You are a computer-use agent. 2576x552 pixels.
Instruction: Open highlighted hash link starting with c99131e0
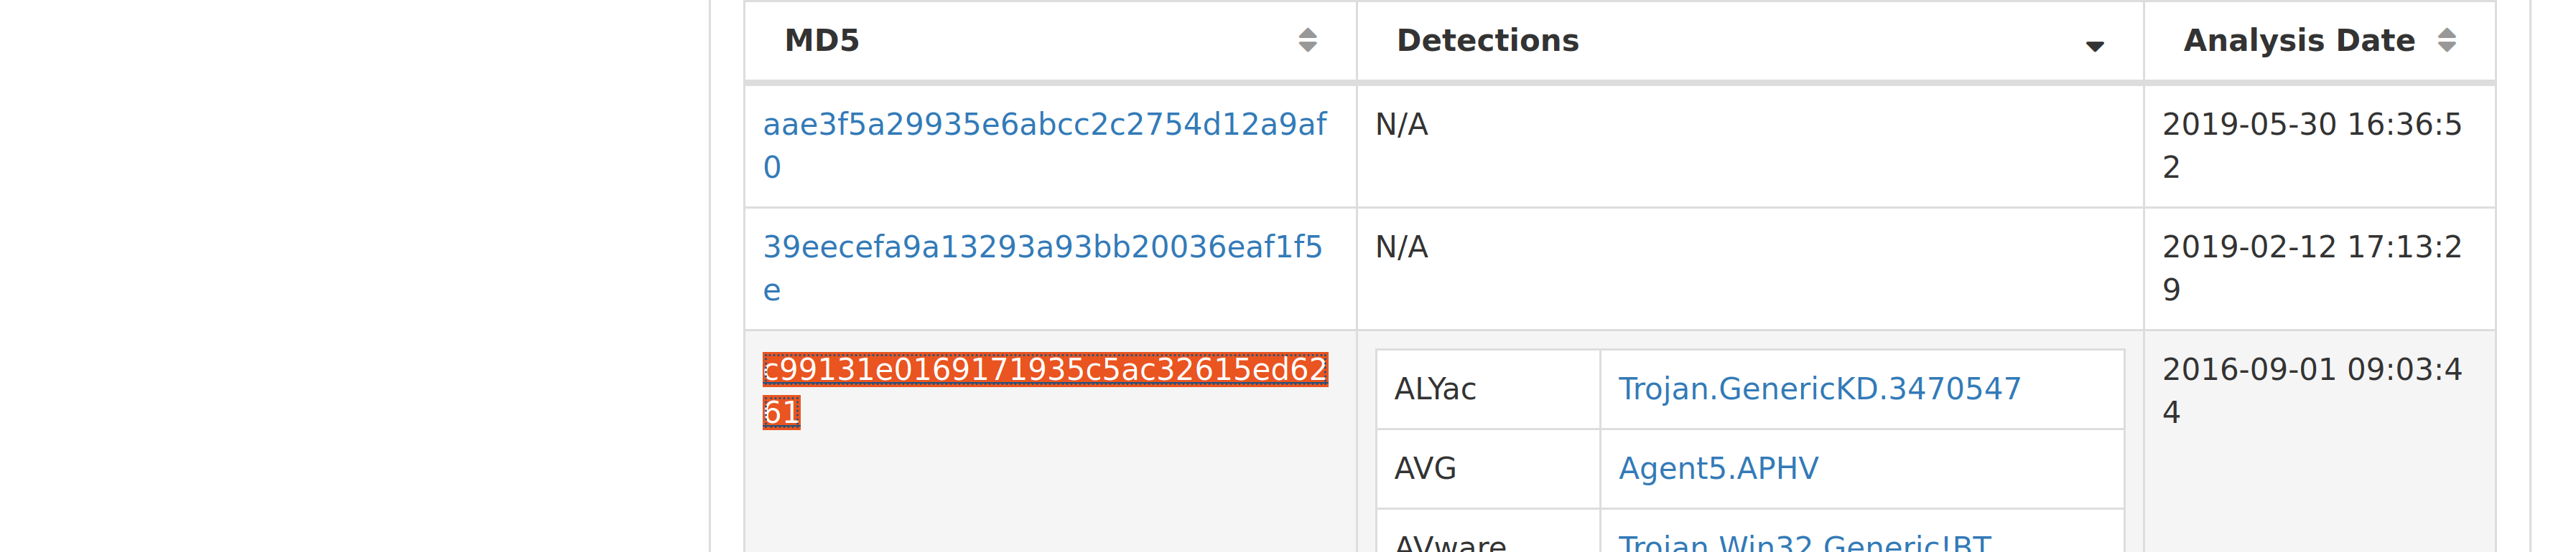pyautogui.click(x=1045, y=390)
